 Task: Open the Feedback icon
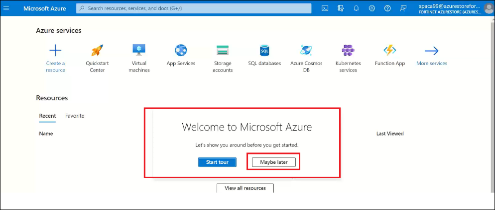(403, 8)
